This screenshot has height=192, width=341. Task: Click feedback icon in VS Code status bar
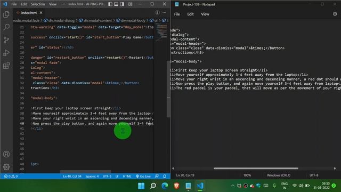coord(157,176)
